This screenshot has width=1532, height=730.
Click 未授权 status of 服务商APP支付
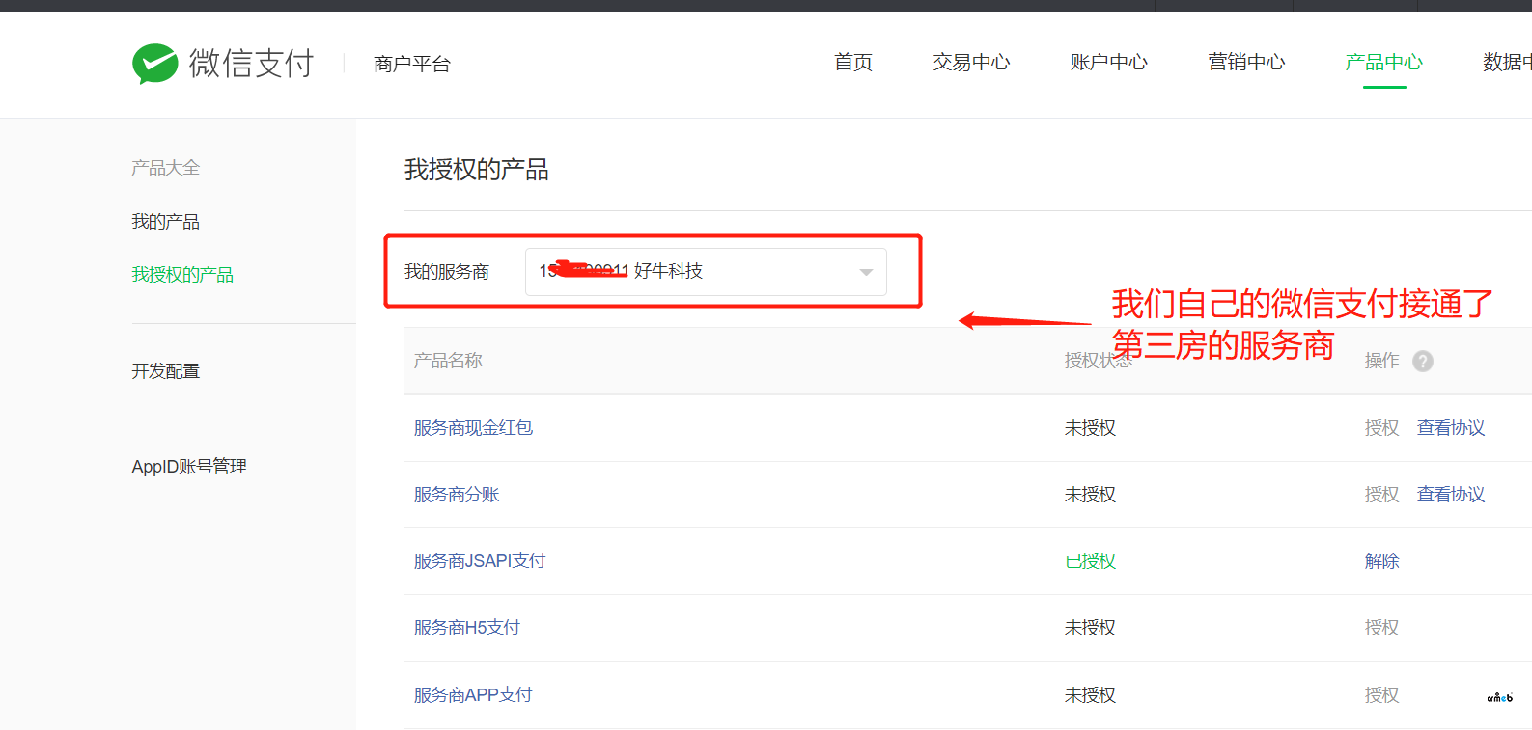[1090, 695]
